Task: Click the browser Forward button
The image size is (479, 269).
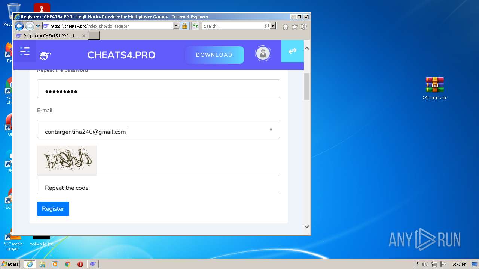Action: [x=30, y=26]
